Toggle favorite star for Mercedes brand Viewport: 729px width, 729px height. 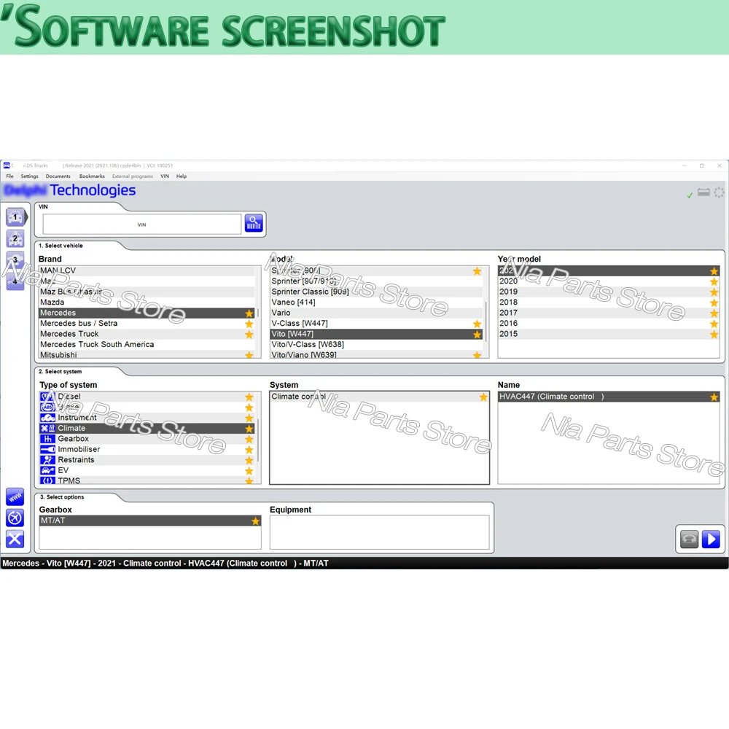click(x=249, y=313)
